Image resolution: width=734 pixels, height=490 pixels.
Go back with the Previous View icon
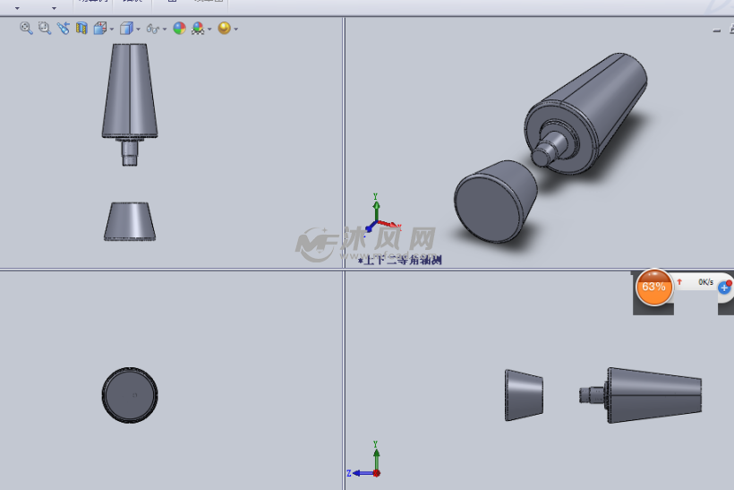[x=63, y=29]
